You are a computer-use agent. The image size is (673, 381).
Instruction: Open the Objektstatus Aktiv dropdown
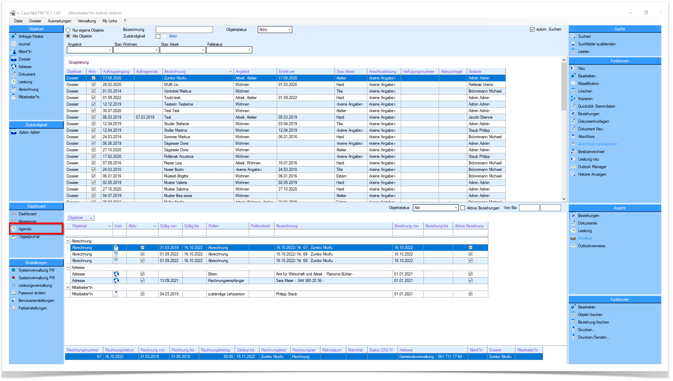pyautogui.click(x=289, y=30)
